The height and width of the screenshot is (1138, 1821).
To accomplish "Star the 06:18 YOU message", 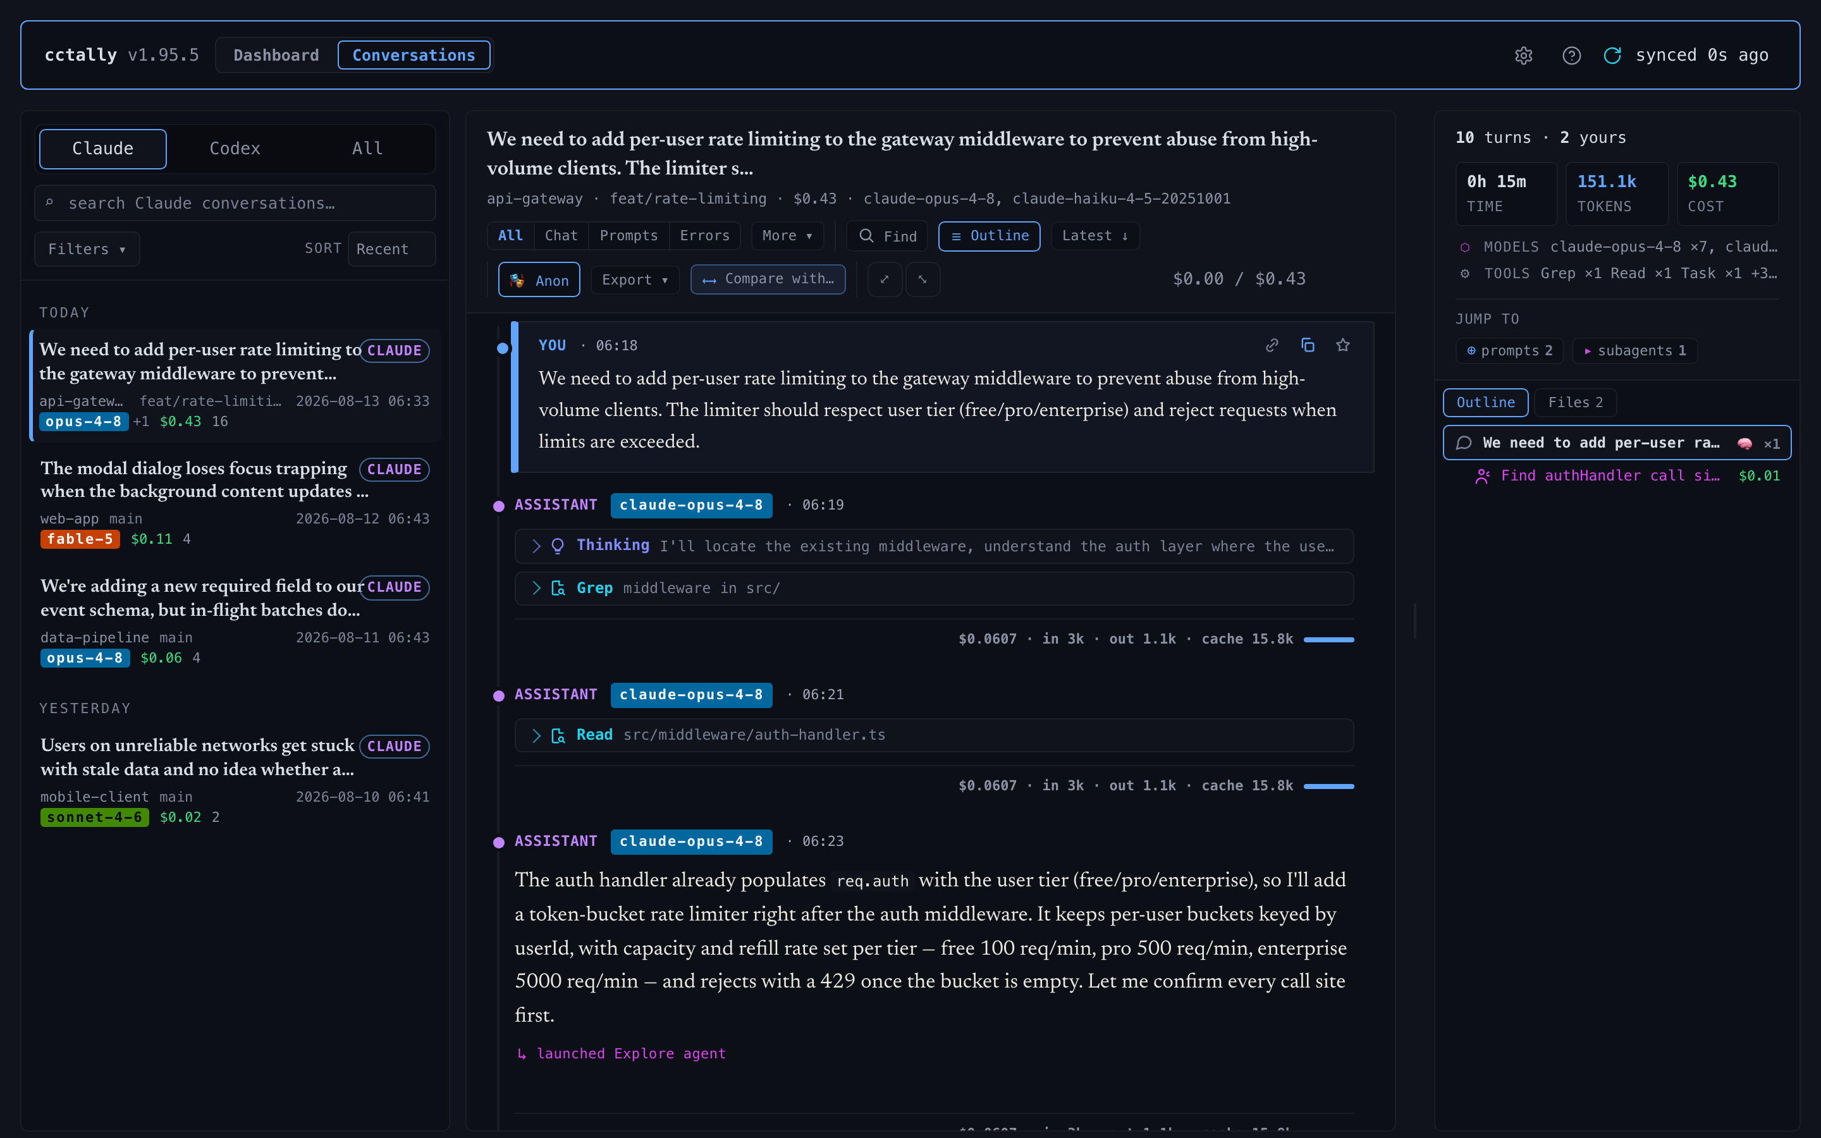I will (x=1342, y=345).
